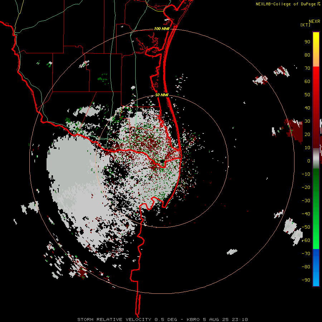The height and width of the screenshot is (322, 322).
Task: Click the NEXR label above the color scale
Action: coord(314,21)
